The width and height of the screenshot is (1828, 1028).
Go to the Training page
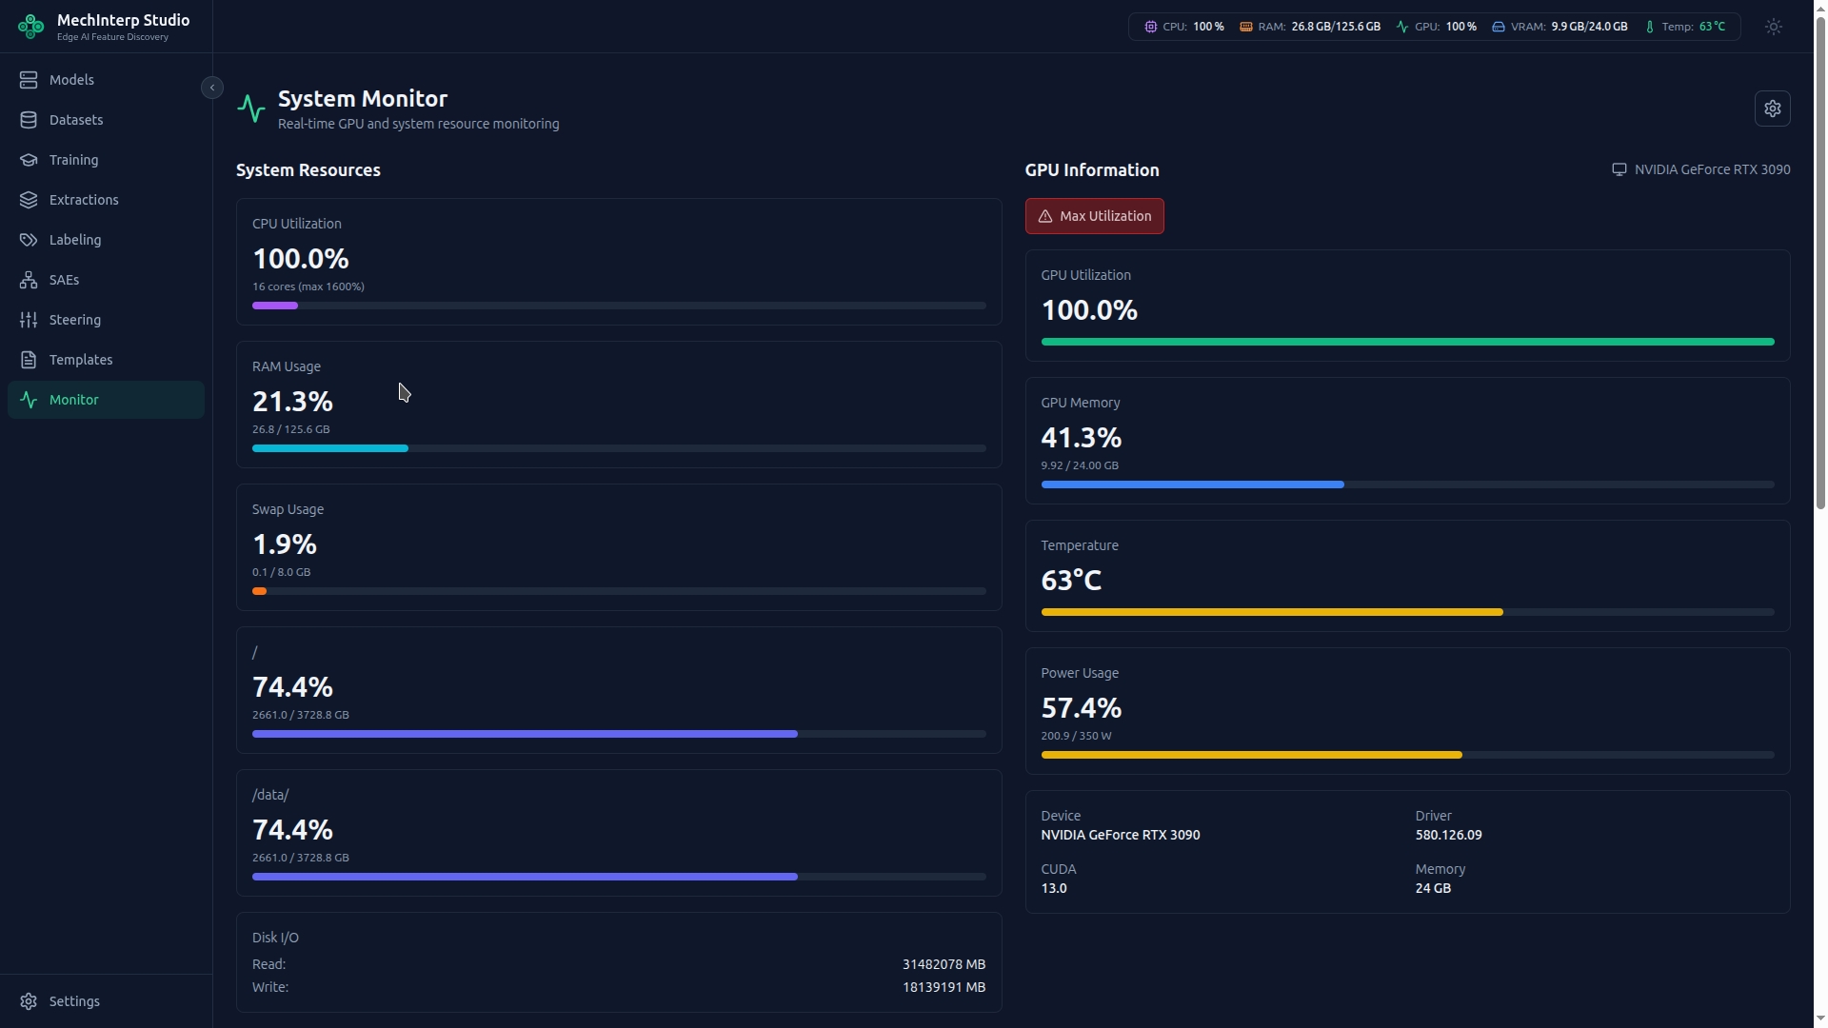(106, 160)
